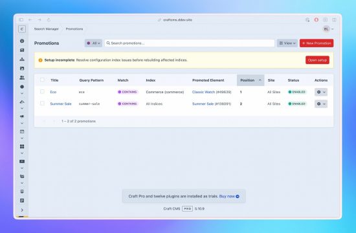
Task: Click the CONTAINS badge in Summer Sale row
Action: [128, 104]
